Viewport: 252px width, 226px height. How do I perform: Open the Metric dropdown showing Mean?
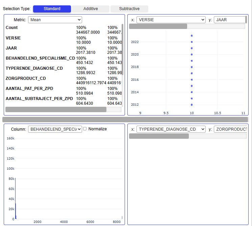[x=55, y=20]
